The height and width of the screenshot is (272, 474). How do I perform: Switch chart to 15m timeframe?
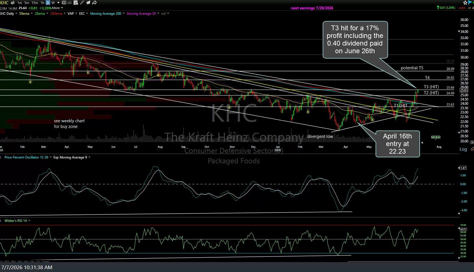(x=35, y=3)
